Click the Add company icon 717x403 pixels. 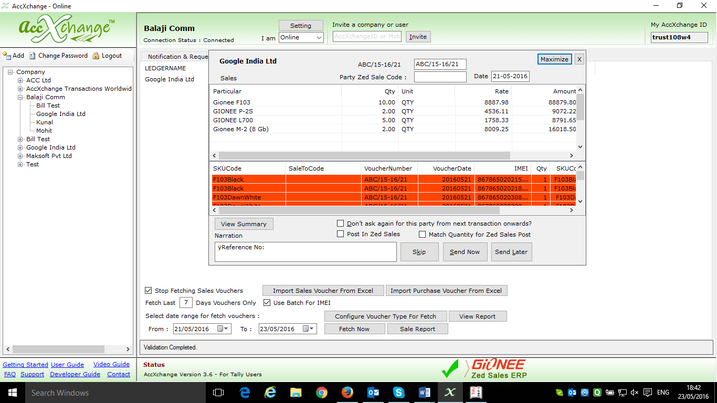[x=7, y=56]
